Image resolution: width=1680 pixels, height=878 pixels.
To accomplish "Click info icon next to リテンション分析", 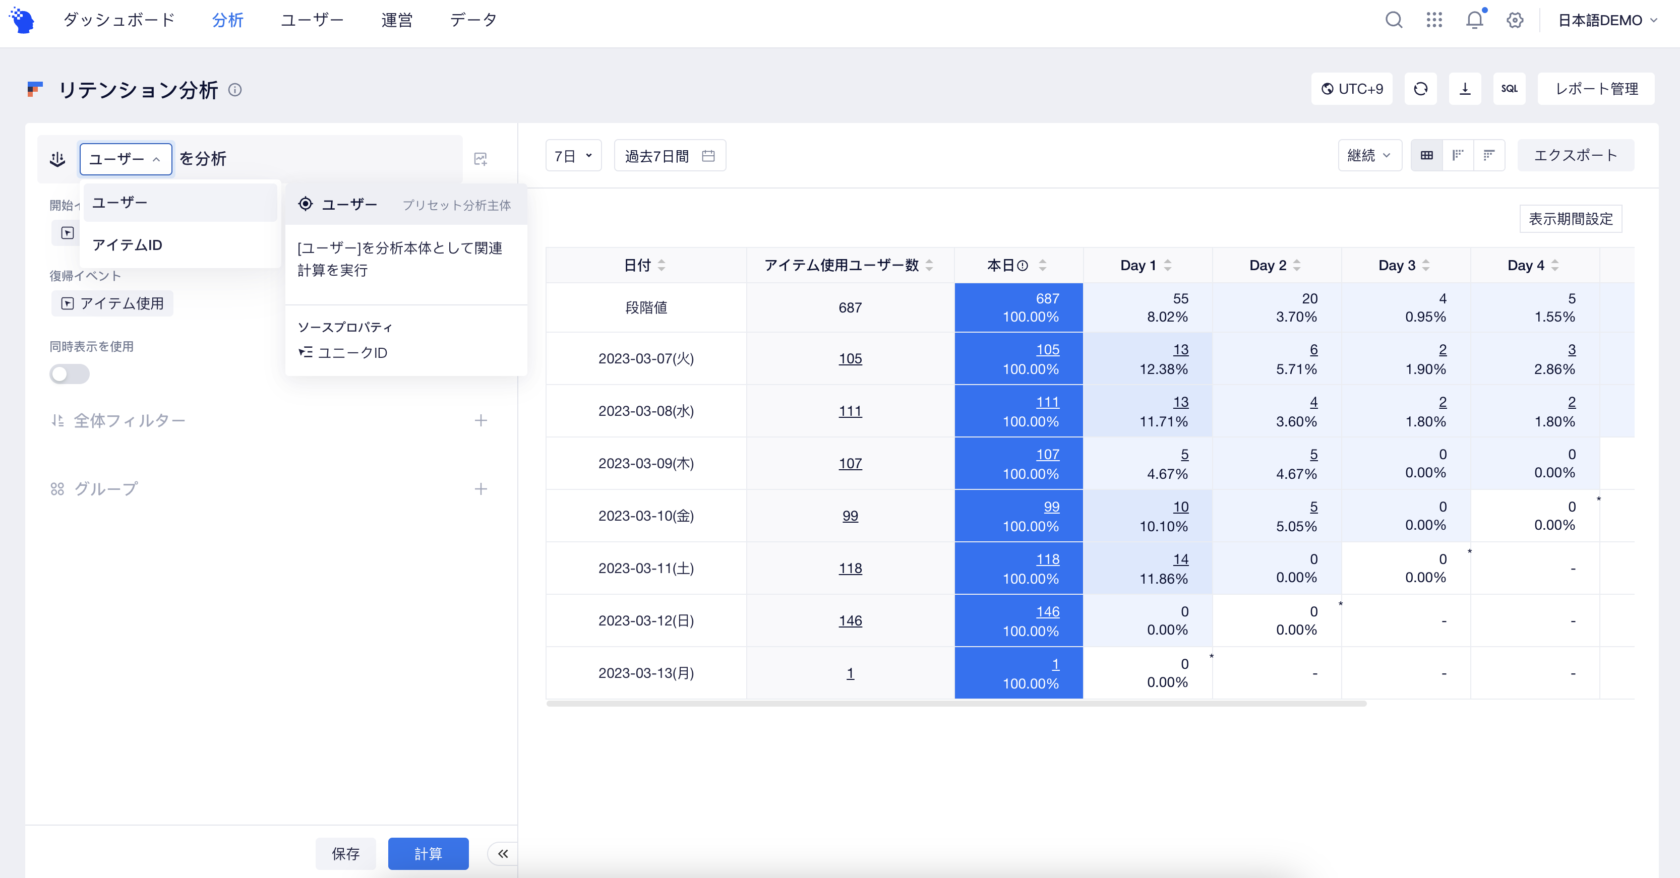I will pyautogui.click(x=235, y=90).
